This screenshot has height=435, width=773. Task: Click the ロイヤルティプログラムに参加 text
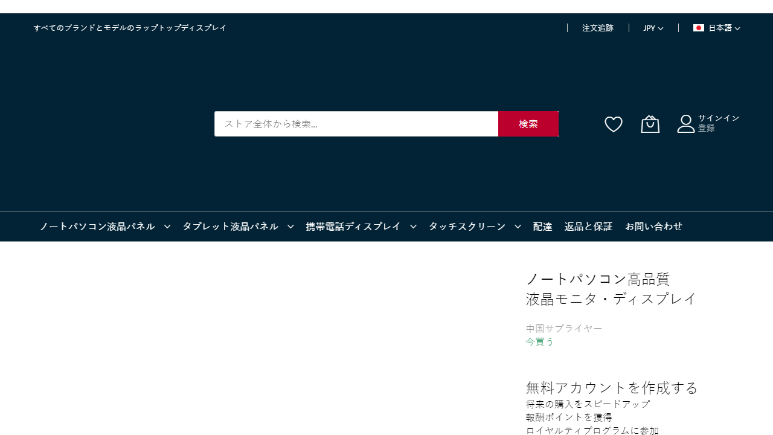[592, 431]
